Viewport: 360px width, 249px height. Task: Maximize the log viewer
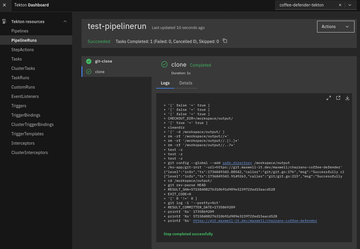(x=329, y=98)
